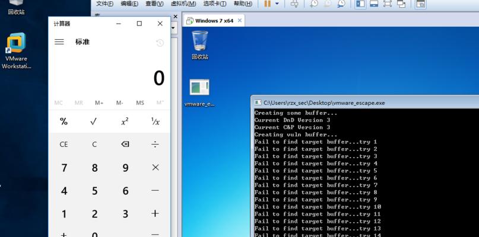Viewport: 479px width, 237px height.
Task: Click the x squared key
Action: pyautogui.click(x=125, y=121)
